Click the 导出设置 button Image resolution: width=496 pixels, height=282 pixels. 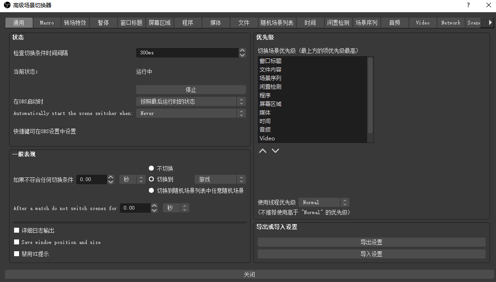click(x=371, y=242)
